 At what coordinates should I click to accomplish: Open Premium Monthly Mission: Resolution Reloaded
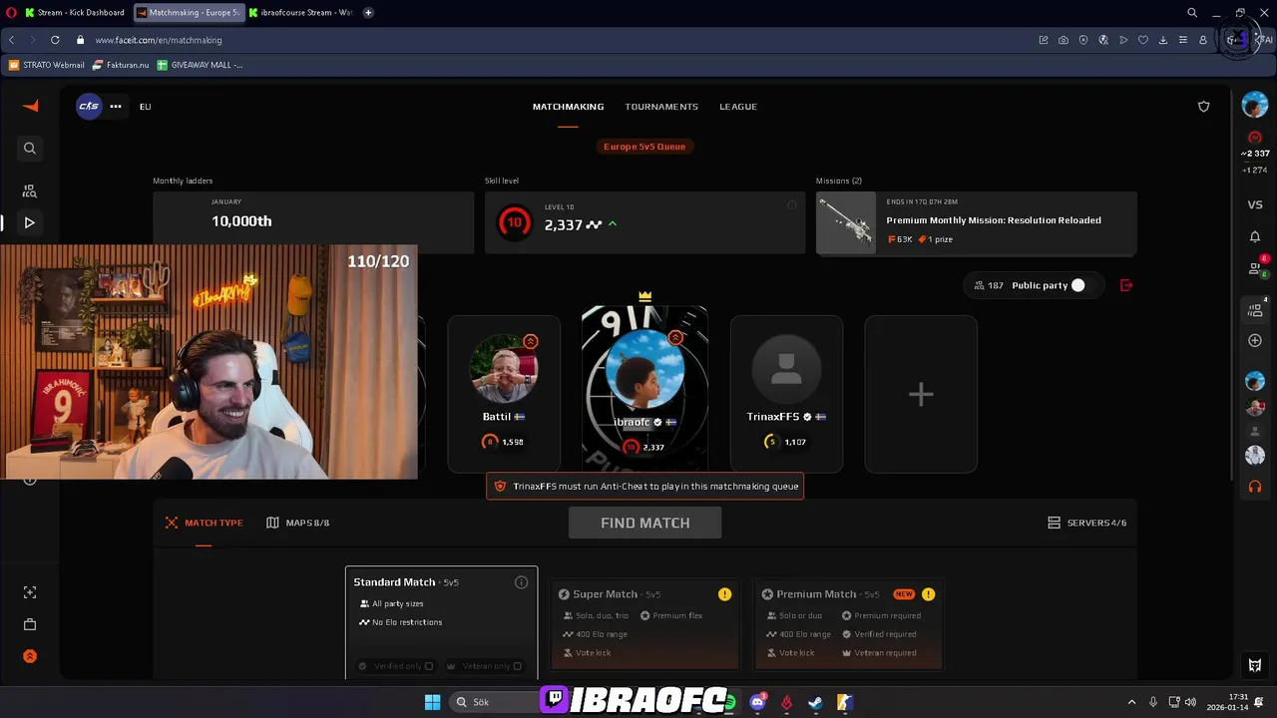click(x=976, y=222)
